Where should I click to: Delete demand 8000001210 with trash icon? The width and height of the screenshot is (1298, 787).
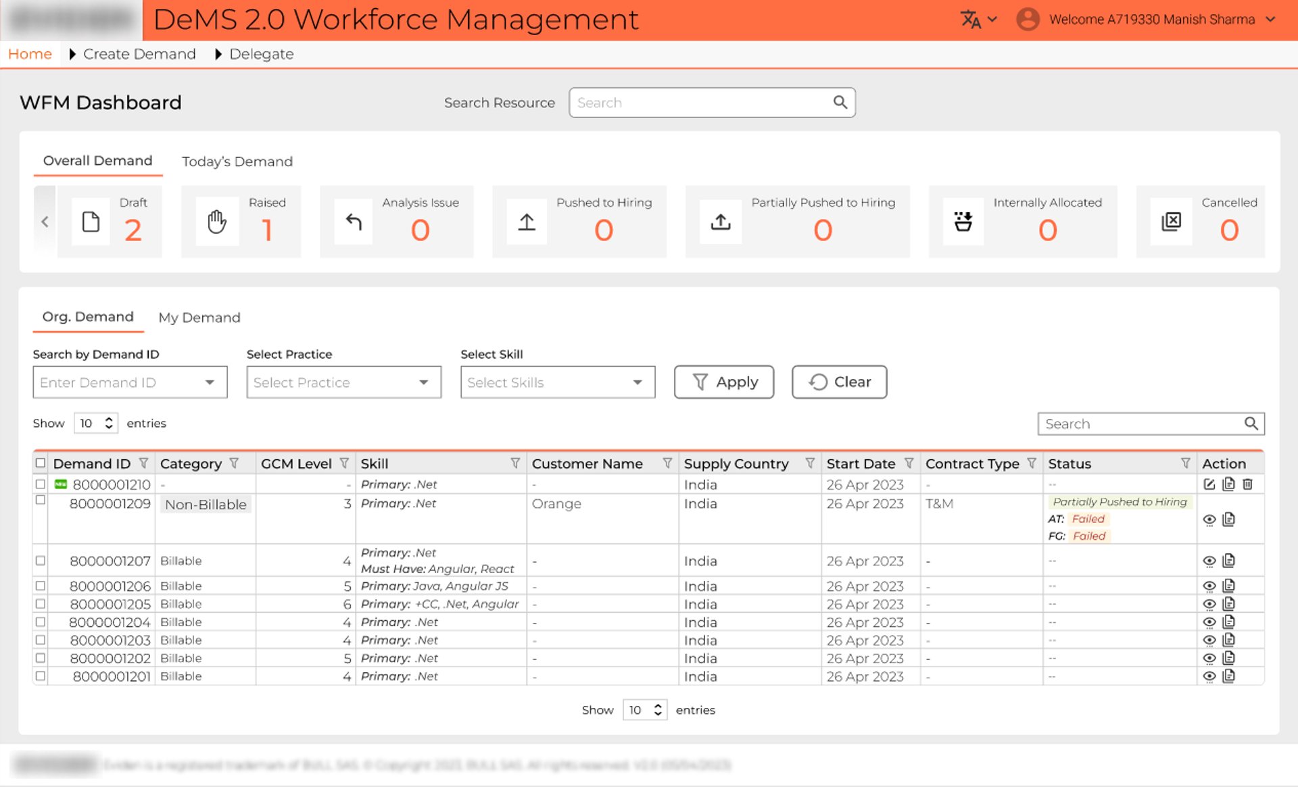(1248, 484)
